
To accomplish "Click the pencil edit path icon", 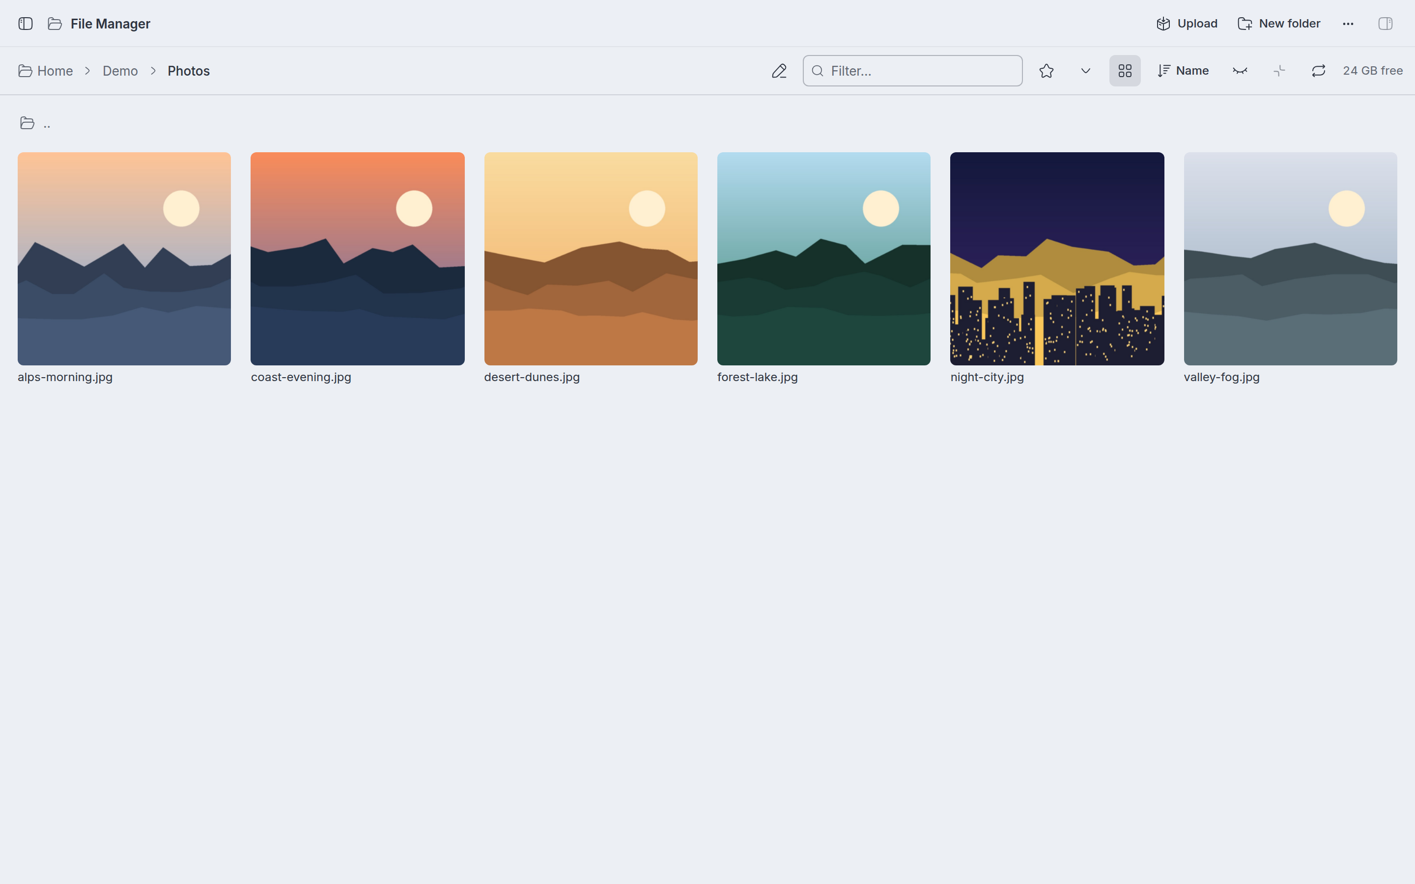I will click(779, 71).
